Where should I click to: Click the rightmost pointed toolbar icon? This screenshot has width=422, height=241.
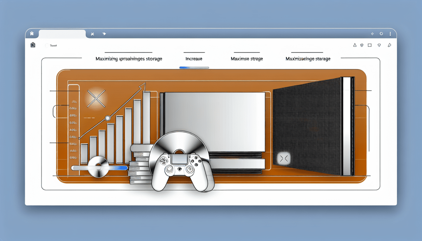(x=389, y=45)
